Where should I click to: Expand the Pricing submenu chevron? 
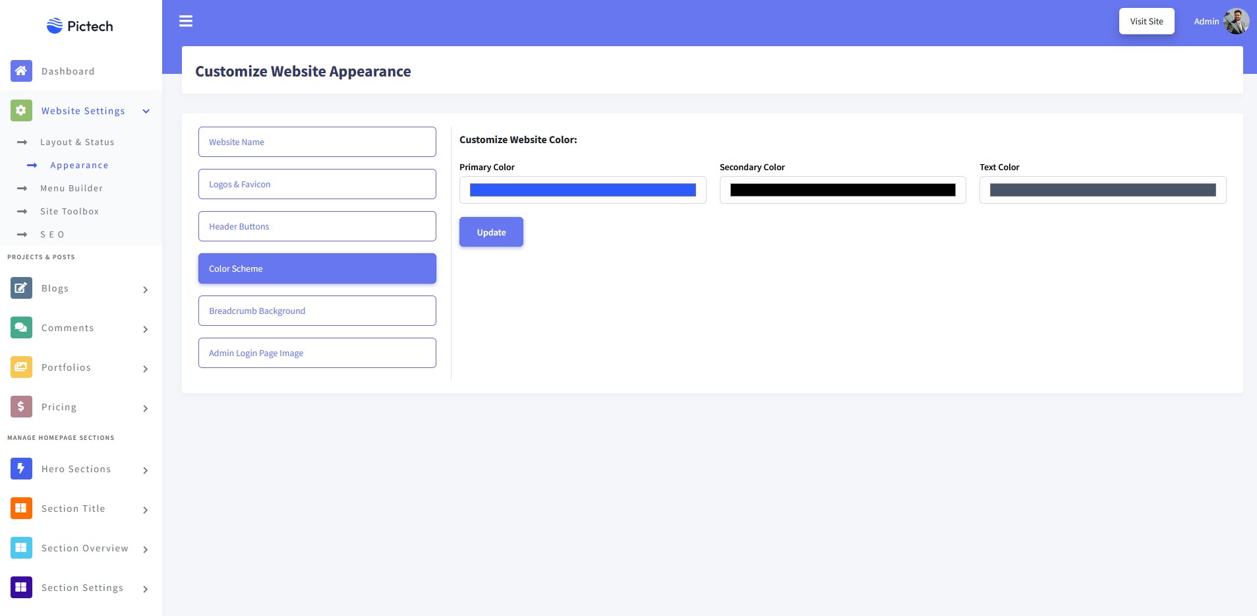coord(146,408)
